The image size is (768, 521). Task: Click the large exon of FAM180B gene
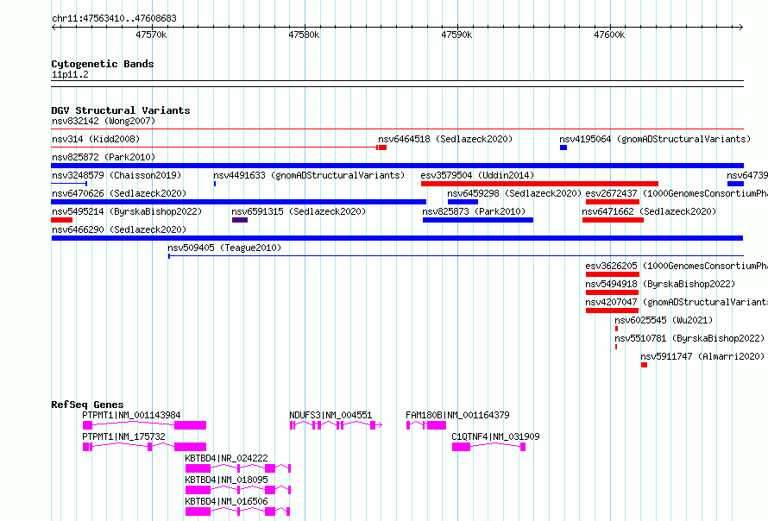tap(437, 425)
